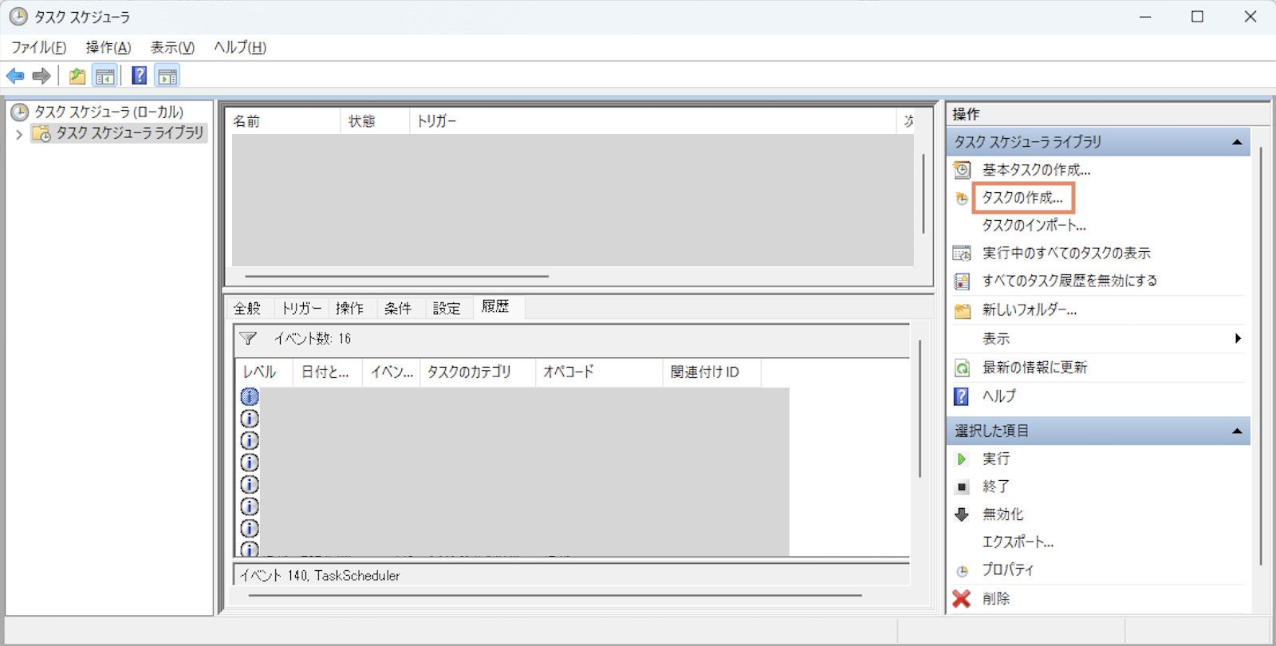Switch to the 全般 tab
The width and height of the screenshot is (1276, 646).
coord(247,309)
